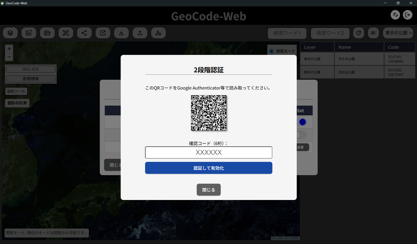Click the edit notes icon in header
Viewport: 417px width, 244px height.
[395, 15]
